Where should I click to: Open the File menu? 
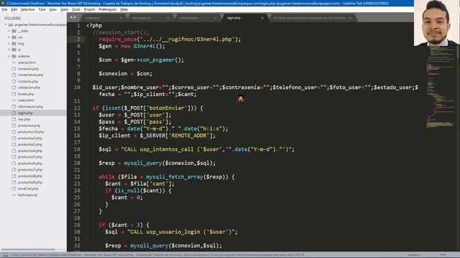pyautogui.click(x=4, y=9)
